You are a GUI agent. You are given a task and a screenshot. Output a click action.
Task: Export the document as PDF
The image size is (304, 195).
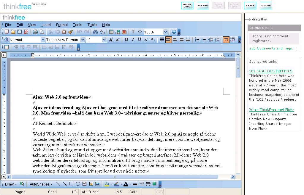click(x=26, y=32)
